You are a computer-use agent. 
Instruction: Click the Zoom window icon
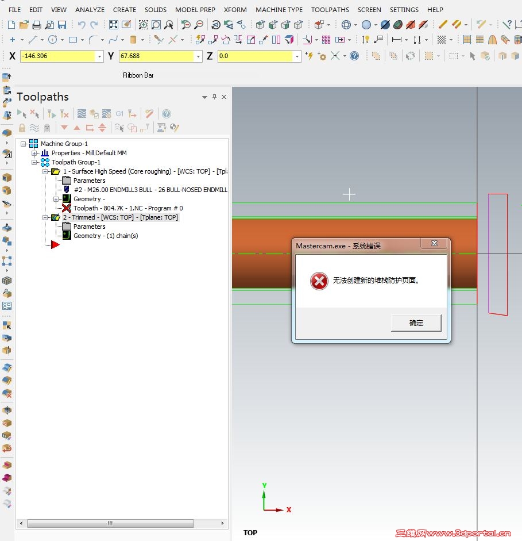(x=144, y=25)
